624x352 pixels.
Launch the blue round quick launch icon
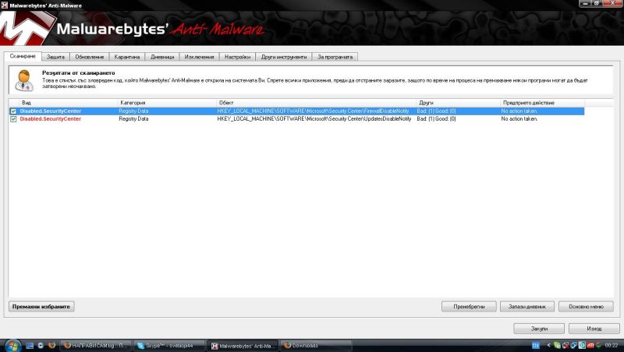(x=41, y=346)
